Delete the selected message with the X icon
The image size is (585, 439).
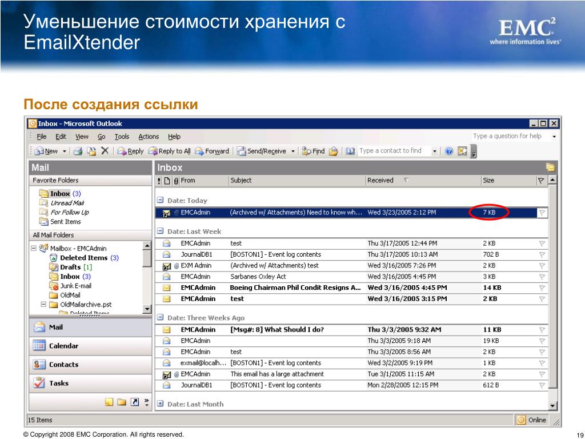pyautogui.click(x=105, y=151)
